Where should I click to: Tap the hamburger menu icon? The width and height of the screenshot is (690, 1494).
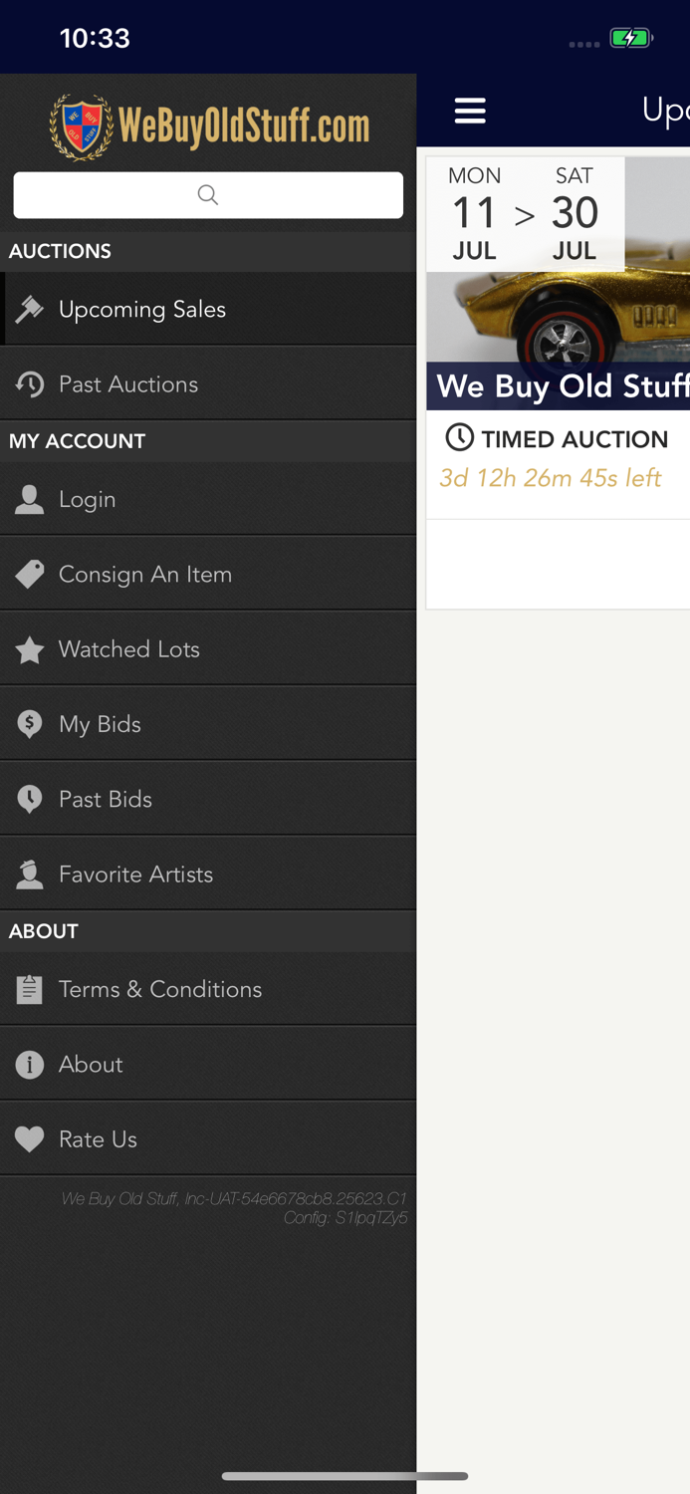point(470,111)
